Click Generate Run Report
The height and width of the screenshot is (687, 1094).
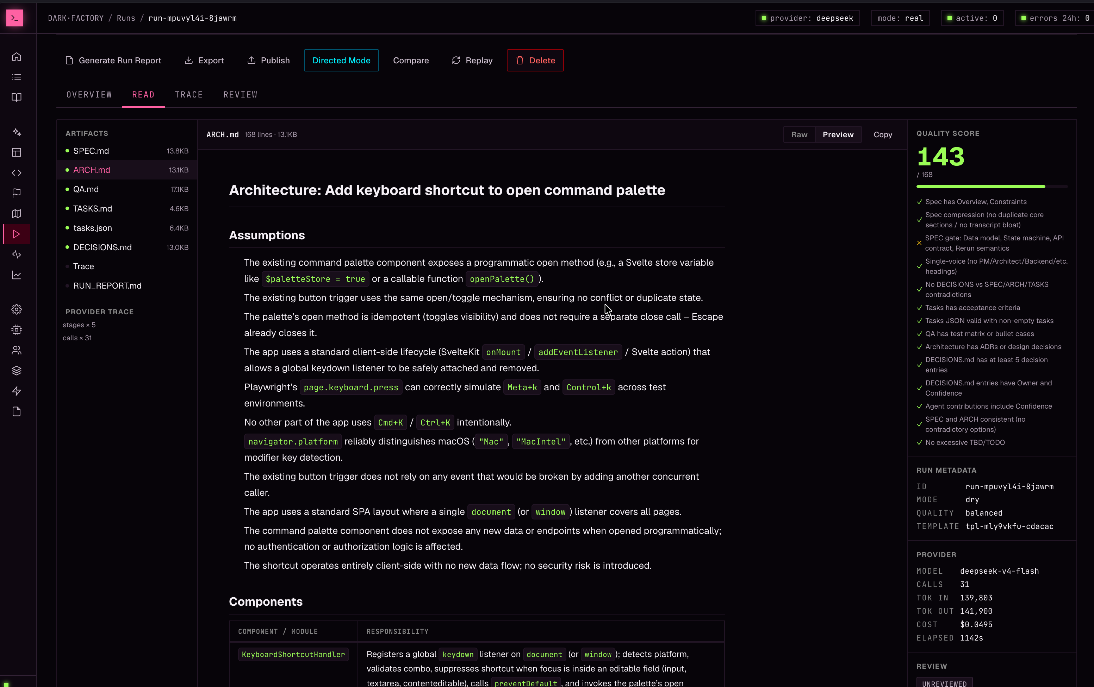[113, 61]
